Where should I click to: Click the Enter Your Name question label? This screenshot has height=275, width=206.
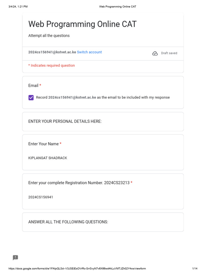[43, 144]
